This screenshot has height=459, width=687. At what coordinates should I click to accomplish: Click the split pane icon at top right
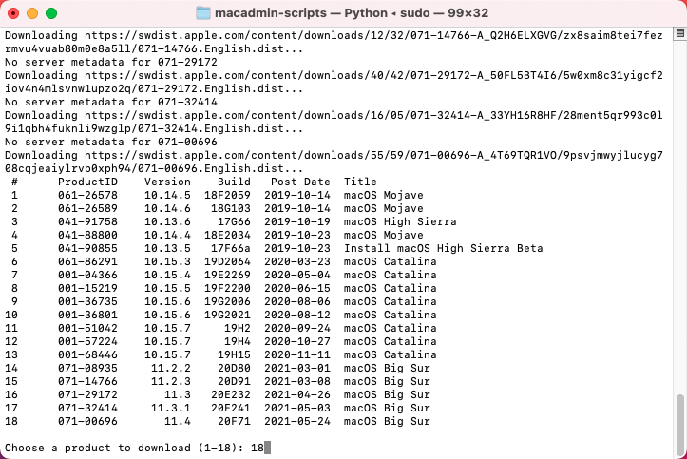680,33
